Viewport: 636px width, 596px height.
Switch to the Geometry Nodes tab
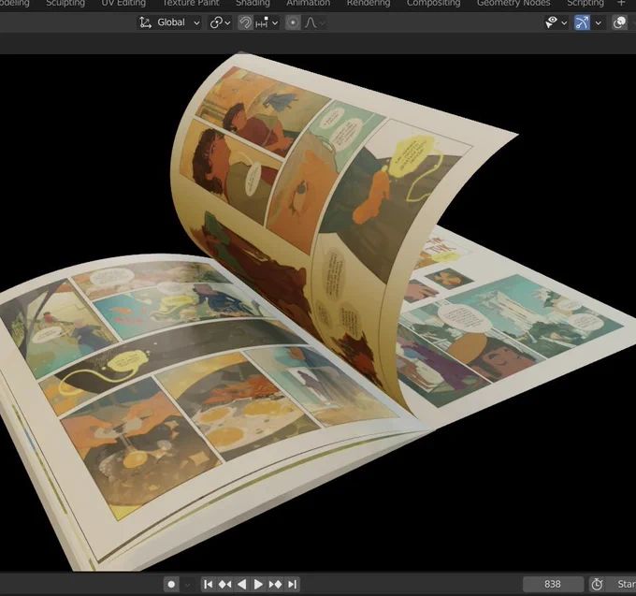point(513,3)
